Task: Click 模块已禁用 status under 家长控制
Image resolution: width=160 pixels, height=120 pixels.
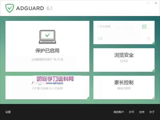Action: click(x=124, y=88)
